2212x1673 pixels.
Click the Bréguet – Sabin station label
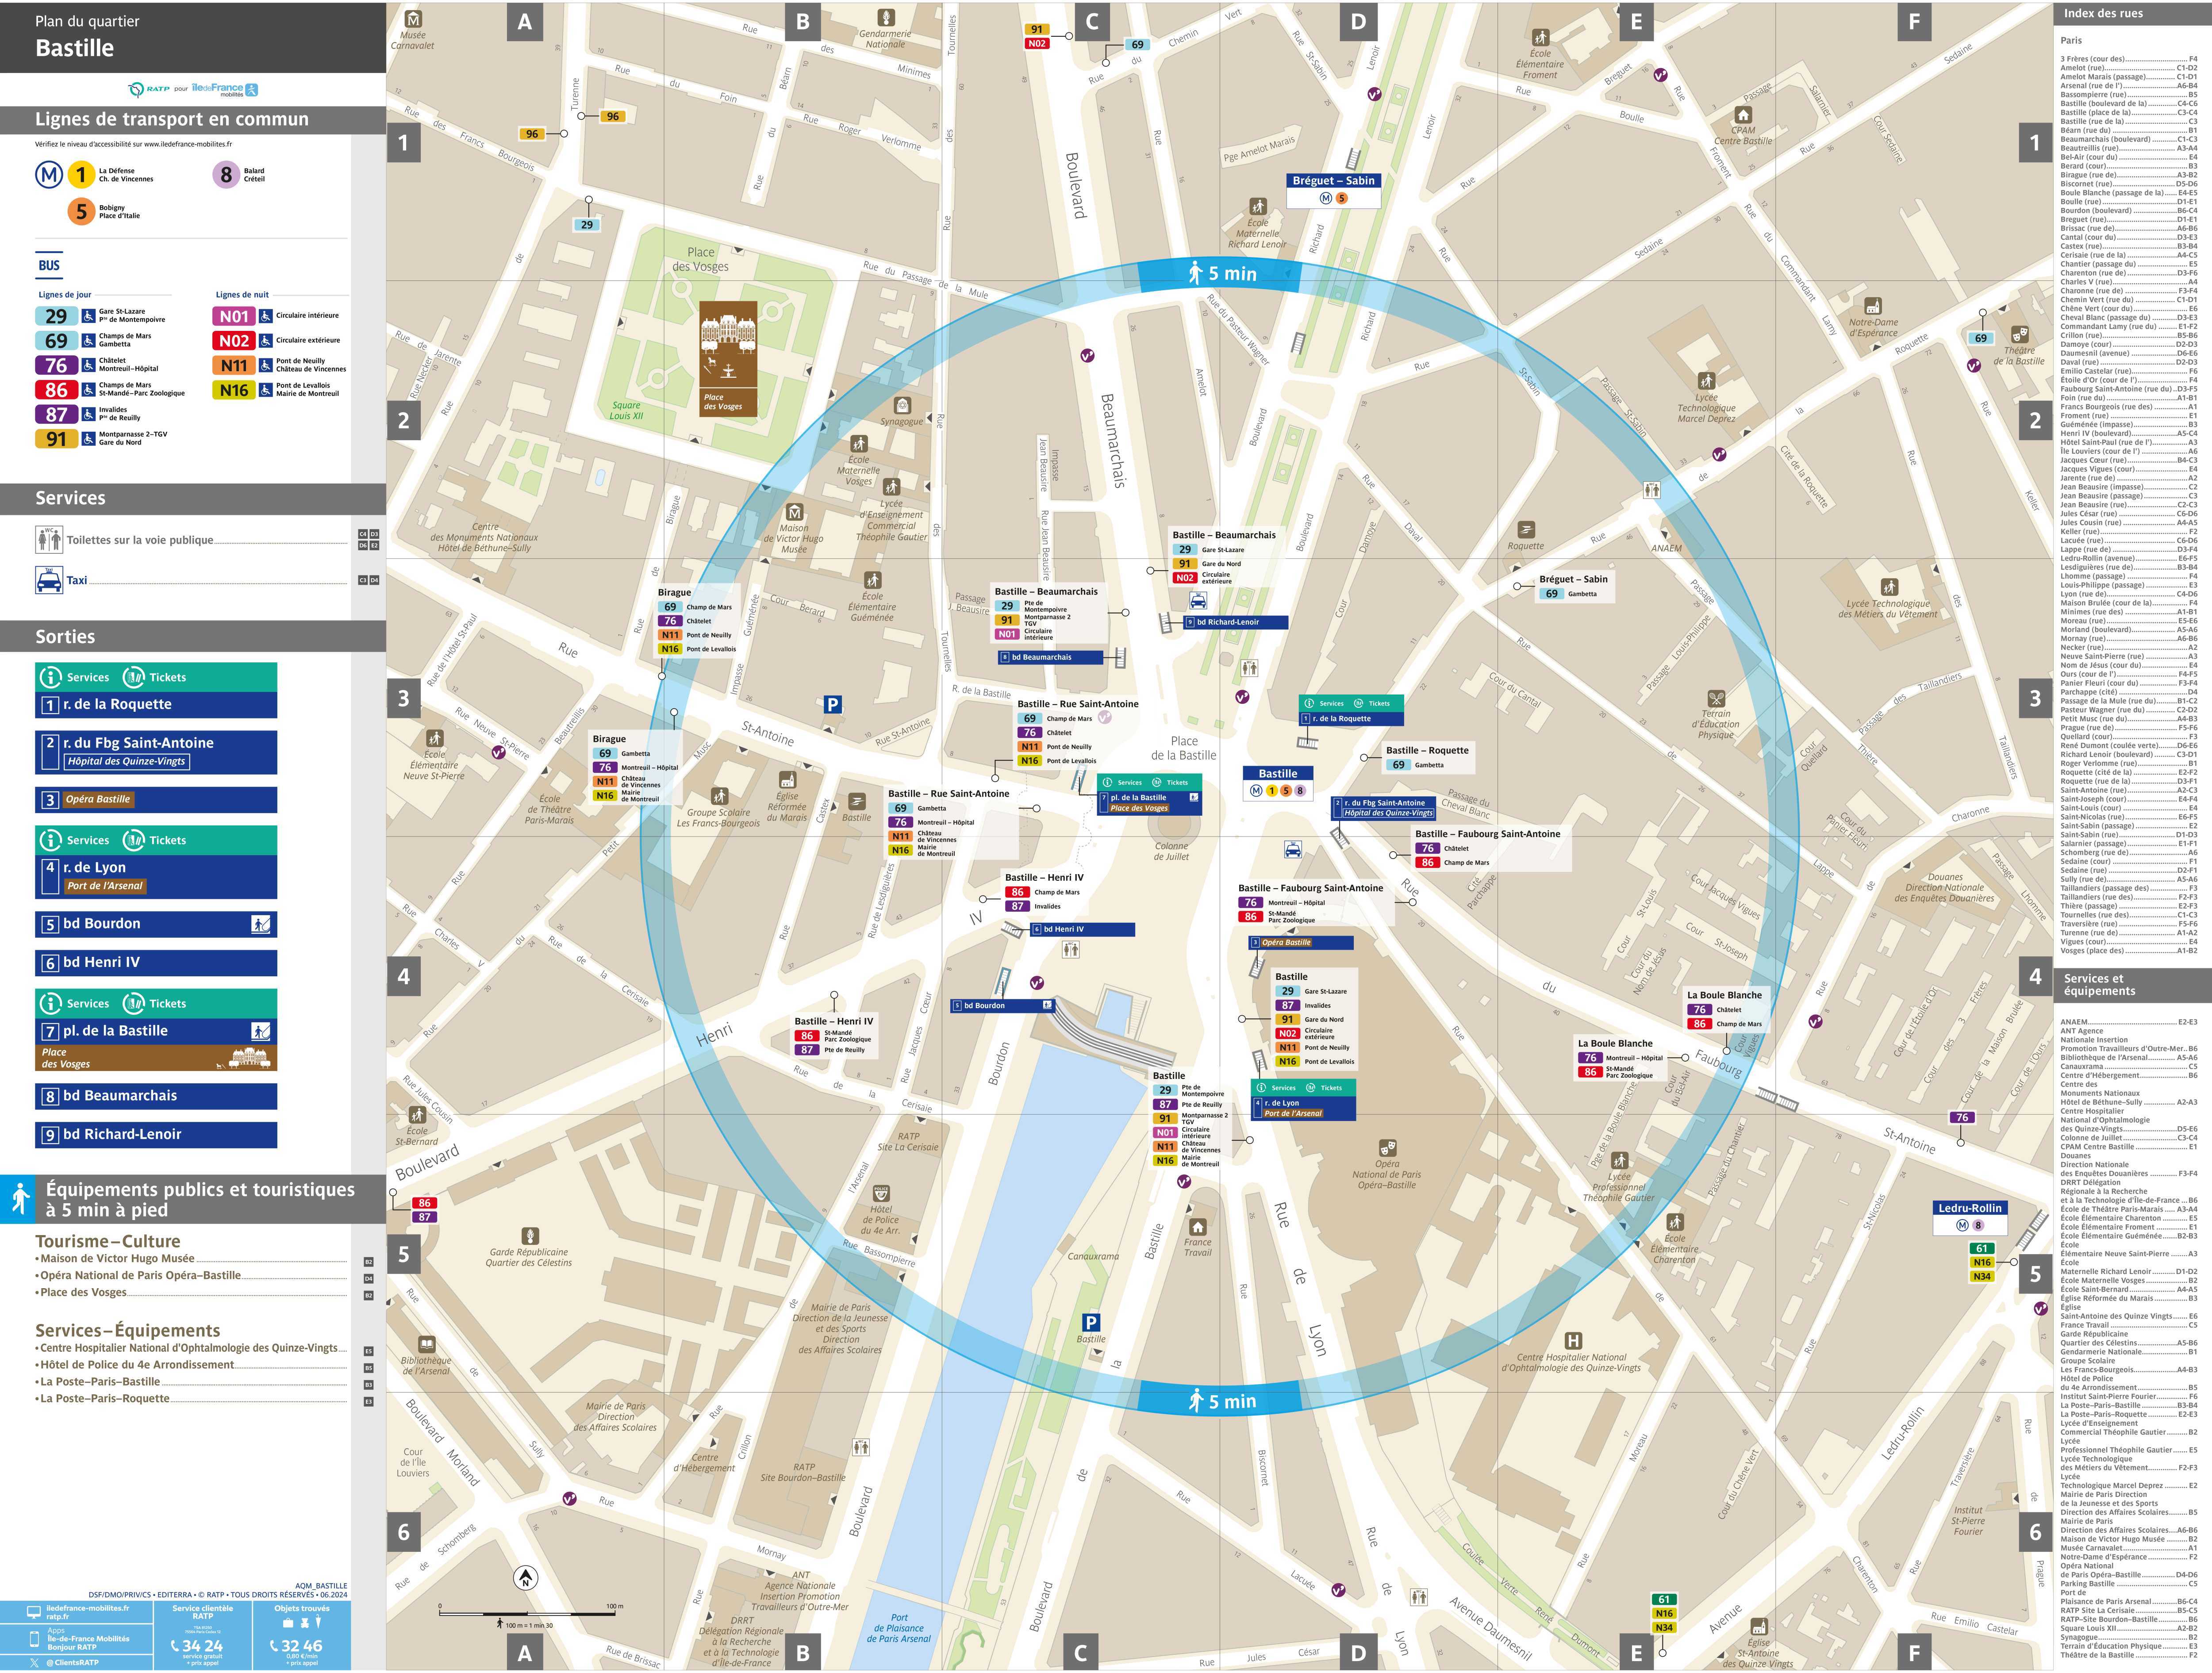coord(1333,181)
